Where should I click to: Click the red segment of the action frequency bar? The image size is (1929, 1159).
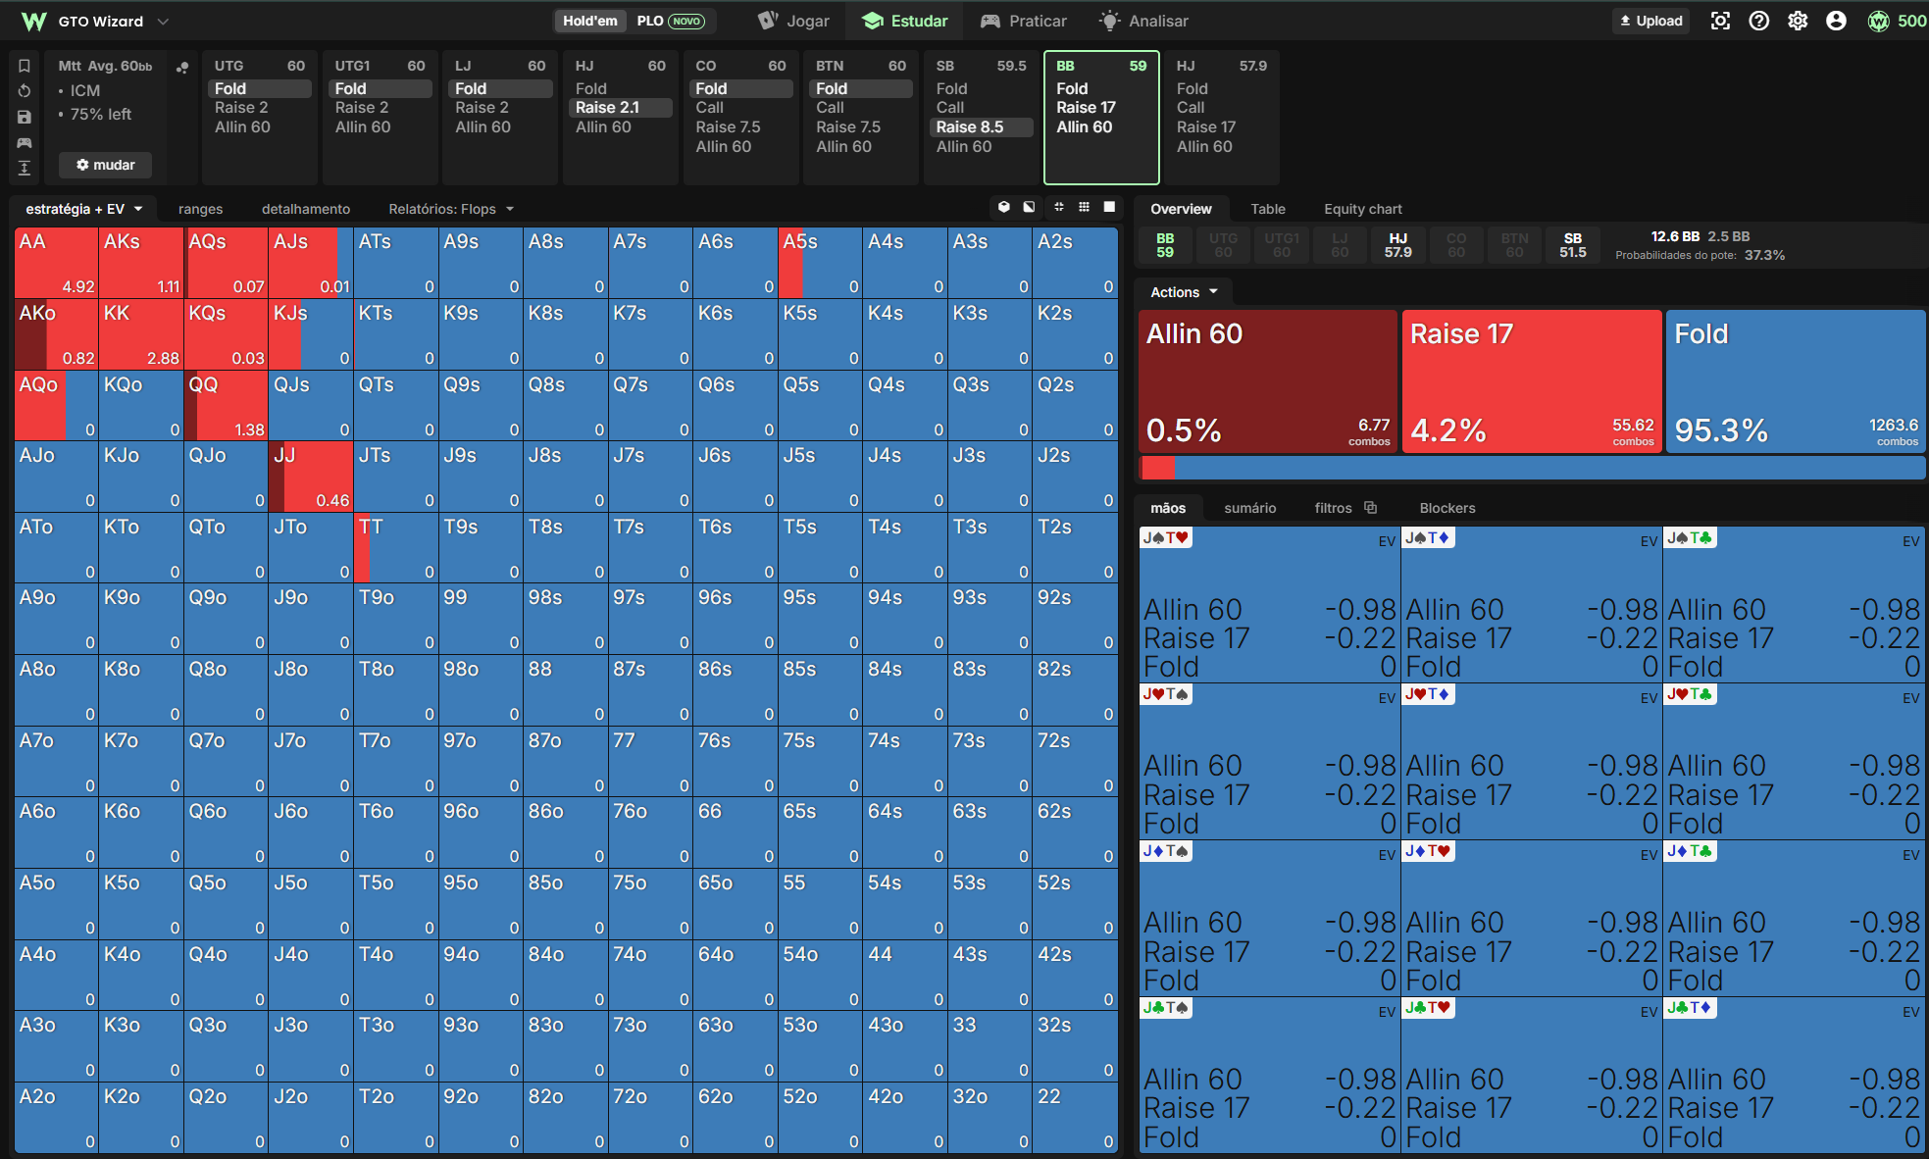click(1157, 468)
